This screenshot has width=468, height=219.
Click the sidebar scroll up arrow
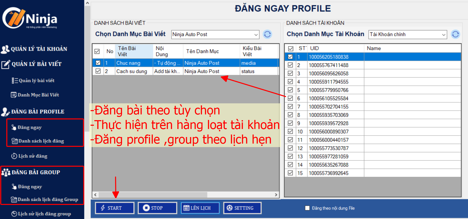[87, 3]
